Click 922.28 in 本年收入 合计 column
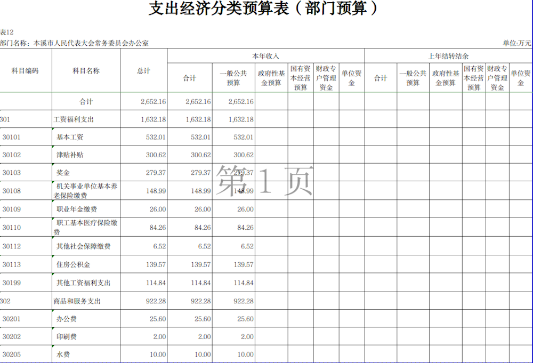Viewport: 533px width, 363px height. [x=200, y=301]
